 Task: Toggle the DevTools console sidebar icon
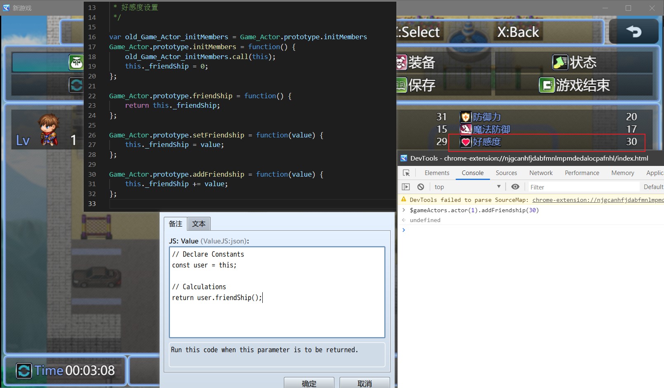click(406, 187)
